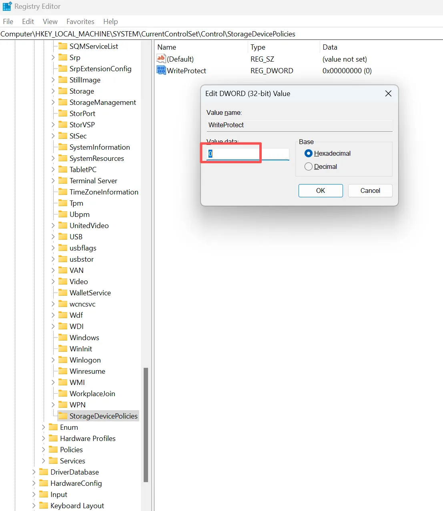The width and height of the screenshot is (443, 511).
Task: Select the SrpExtensionConfig tree item
Action: pyautogui.click(x=100, y=68)
